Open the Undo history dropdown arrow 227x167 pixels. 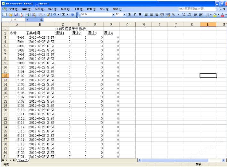[58, 15]
